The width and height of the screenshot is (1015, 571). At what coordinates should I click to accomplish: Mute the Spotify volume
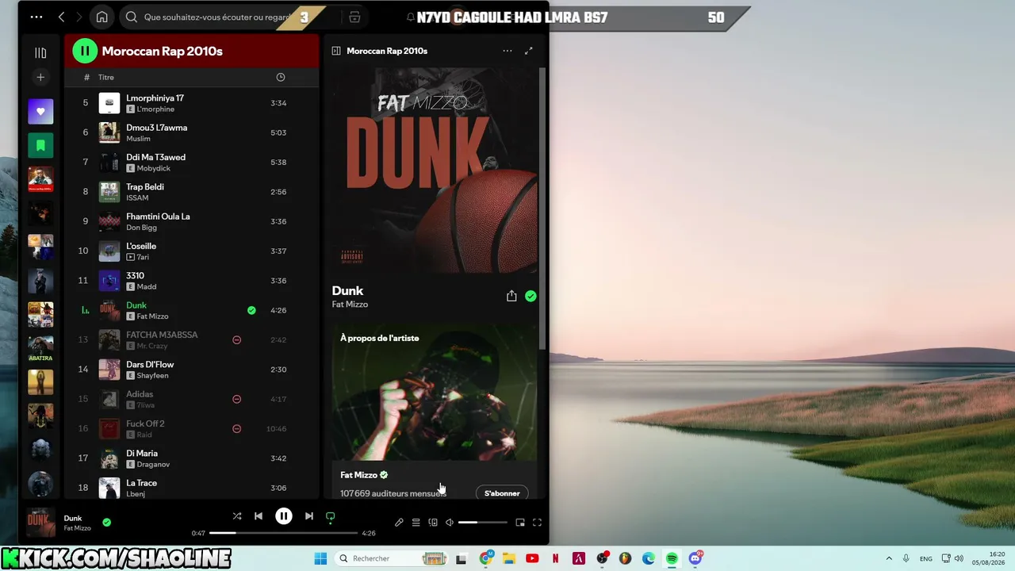(x=449, y=523)
